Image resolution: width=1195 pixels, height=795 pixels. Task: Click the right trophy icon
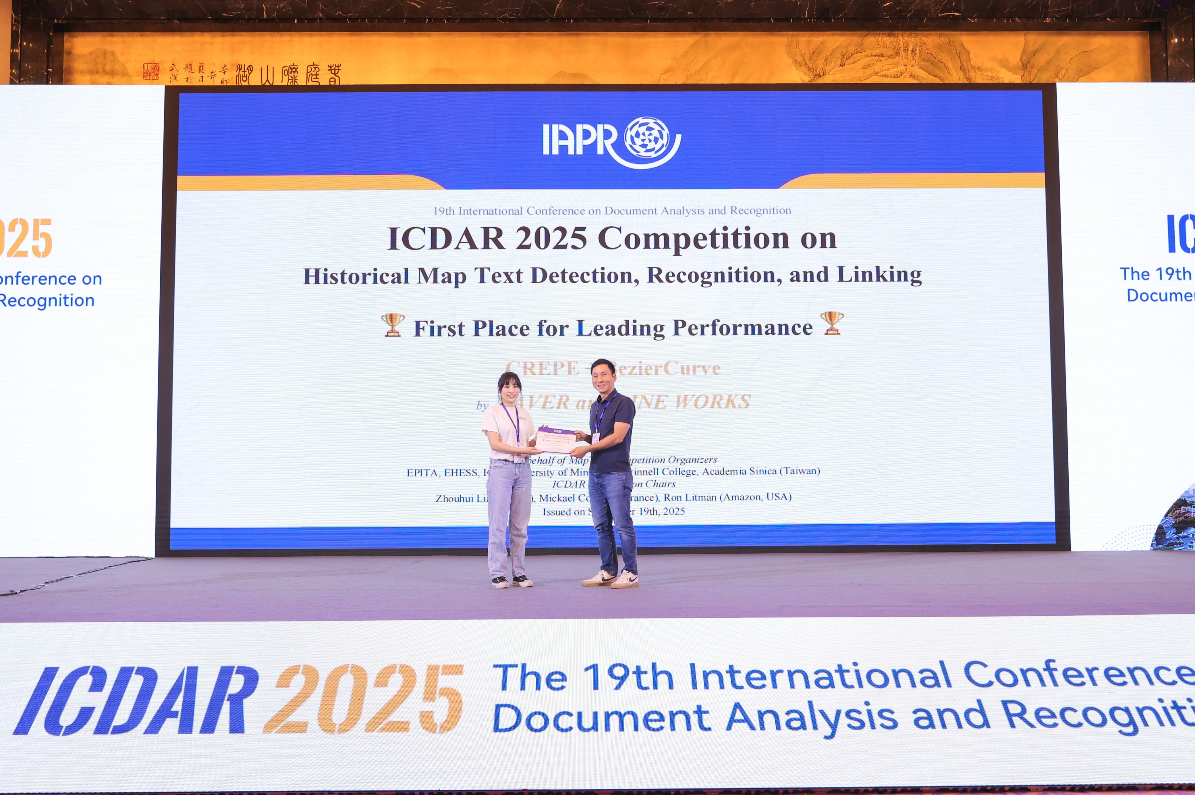coord(832,323)
